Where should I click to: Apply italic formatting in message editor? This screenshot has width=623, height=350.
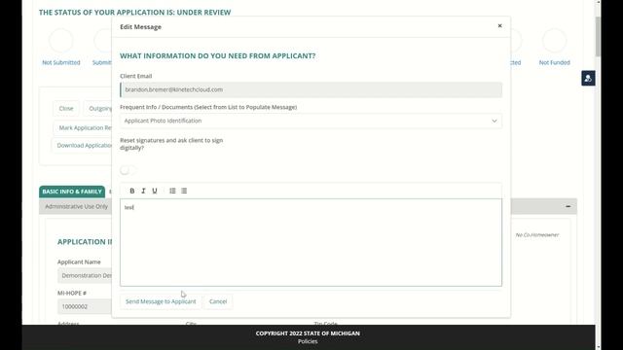pyautogui.click(x=143, y=191)
